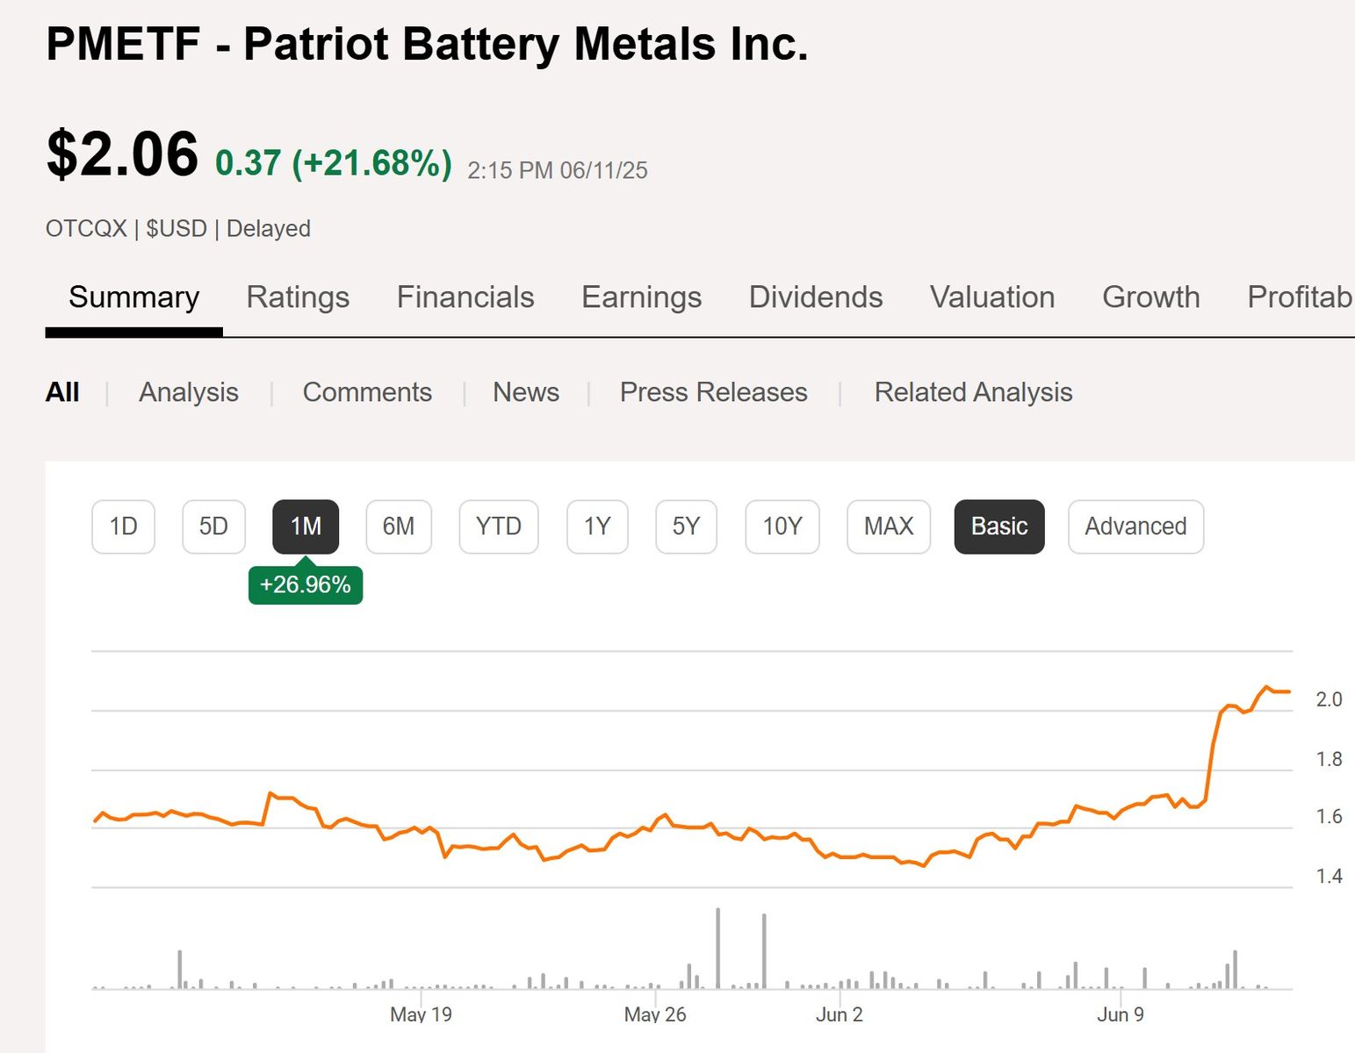Select the 10Y chart range
The image size is (1355, 1053).
coord(782,526)
